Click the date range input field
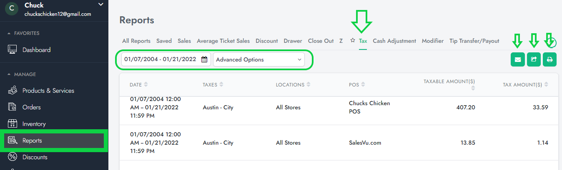This screenshot has width=562, height=170. click(160, 59)
